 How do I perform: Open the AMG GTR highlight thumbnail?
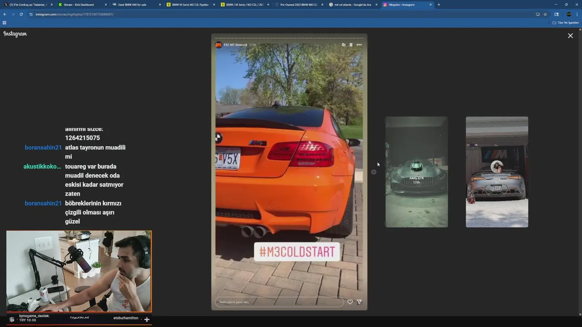(416, 172)
